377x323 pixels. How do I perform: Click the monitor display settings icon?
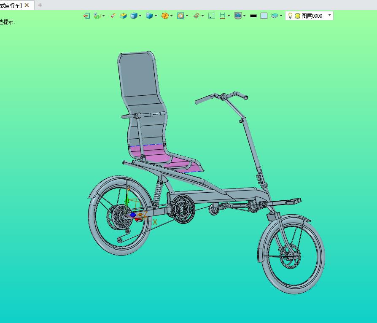tap(238, 16)
